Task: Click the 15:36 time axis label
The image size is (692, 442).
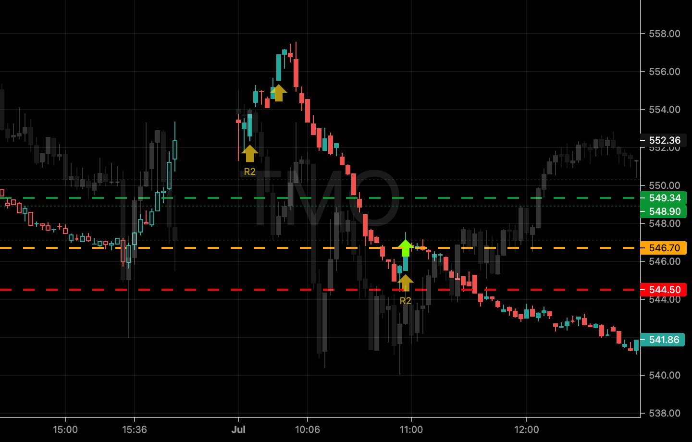Action: pyautogui.click(x=135, y=430)
